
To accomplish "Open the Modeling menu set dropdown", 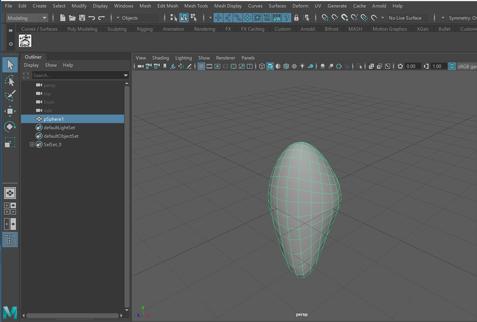I will click(27, 18).
